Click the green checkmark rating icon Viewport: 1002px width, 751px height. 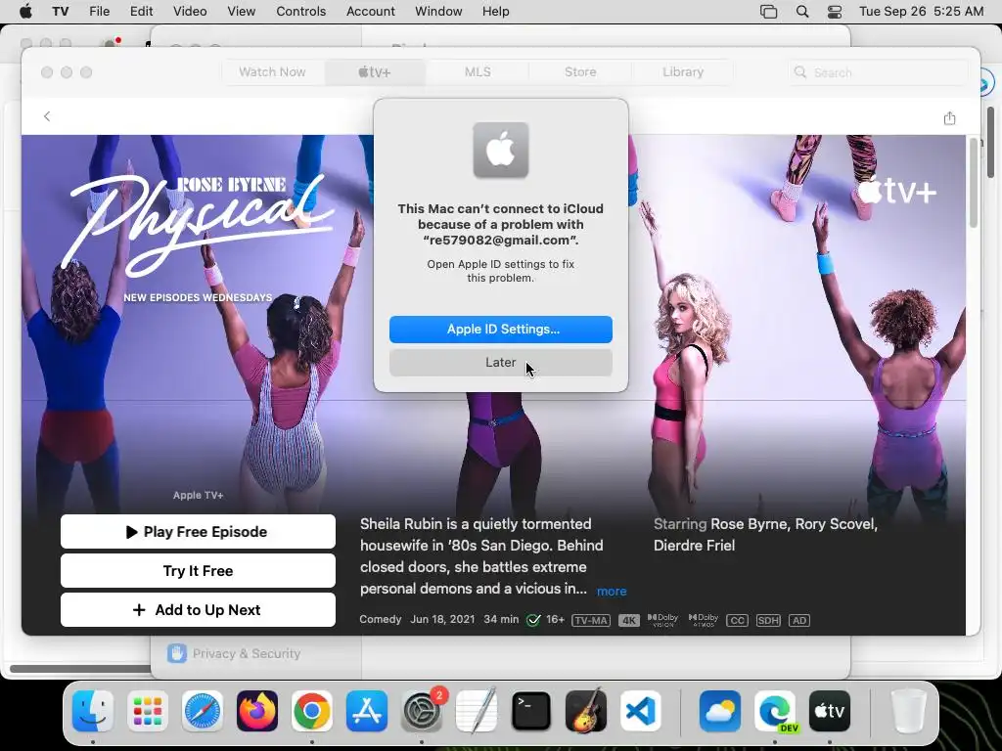pyautogui.click(x=533, y=620)
